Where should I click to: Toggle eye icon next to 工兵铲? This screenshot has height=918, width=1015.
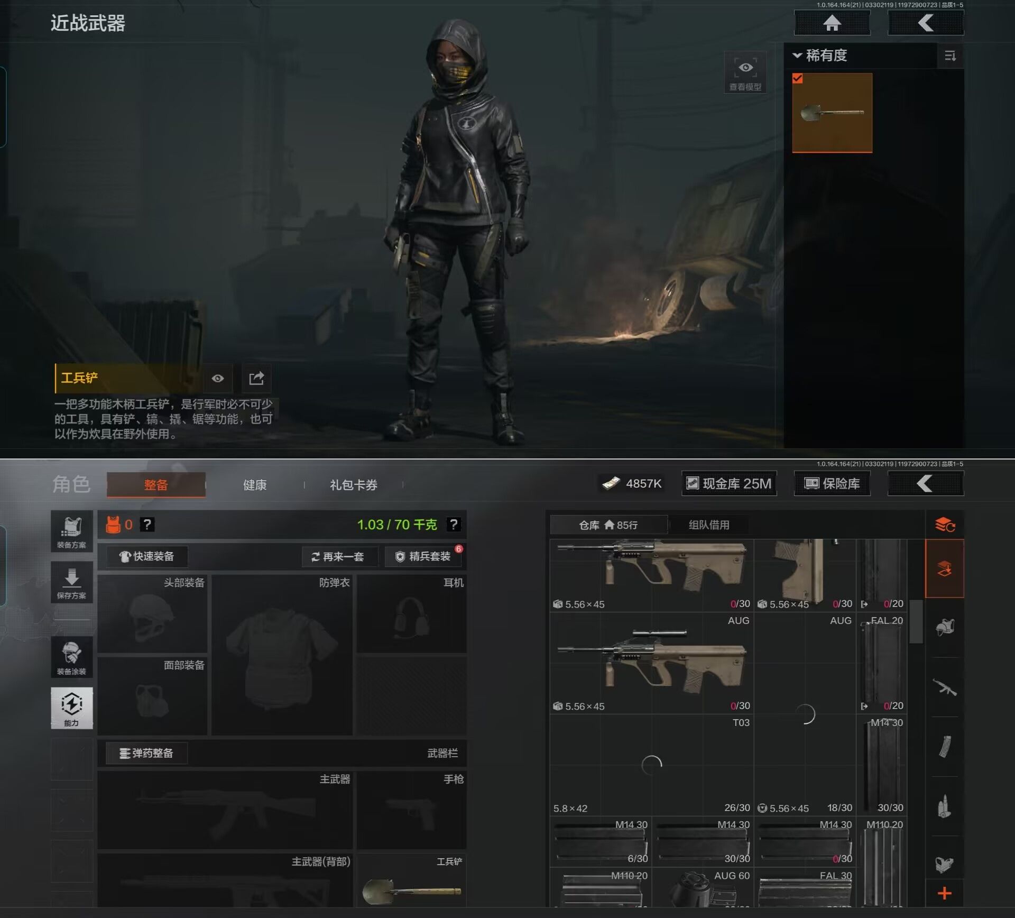click(x=217, y=378)
